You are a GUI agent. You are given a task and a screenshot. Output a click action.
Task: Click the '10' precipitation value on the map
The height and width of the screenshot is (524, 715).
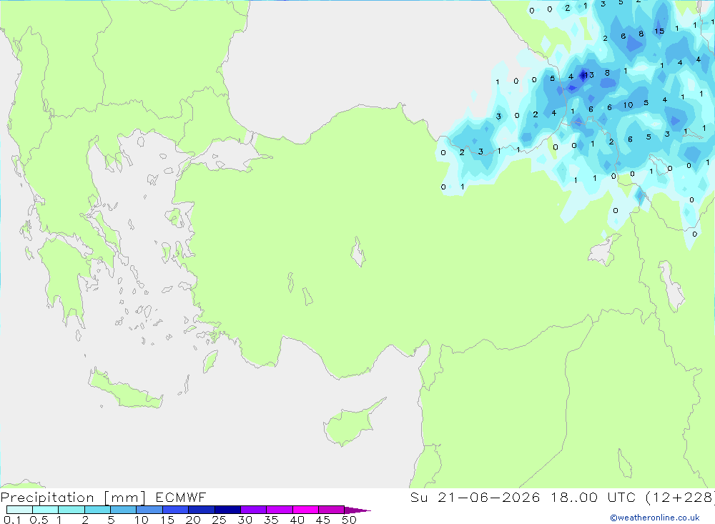click(x=628, y=105)
